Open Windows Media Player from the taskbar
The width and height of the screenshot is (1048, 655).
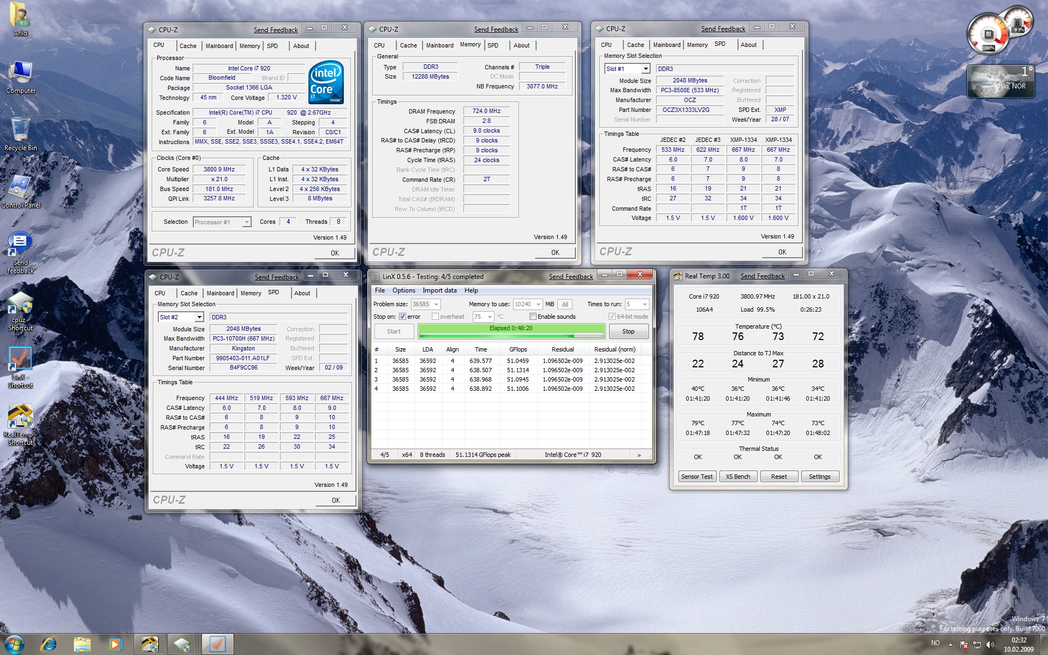pos(115,644)
